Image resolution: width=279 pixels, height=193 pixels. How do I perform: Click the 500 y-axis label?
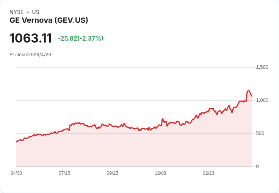[x=260, y=133]
